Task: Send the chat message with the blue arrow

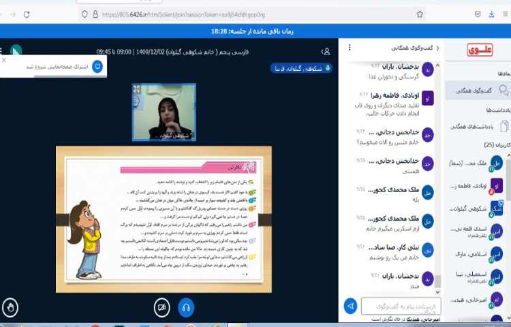Action: coord(350,306)
